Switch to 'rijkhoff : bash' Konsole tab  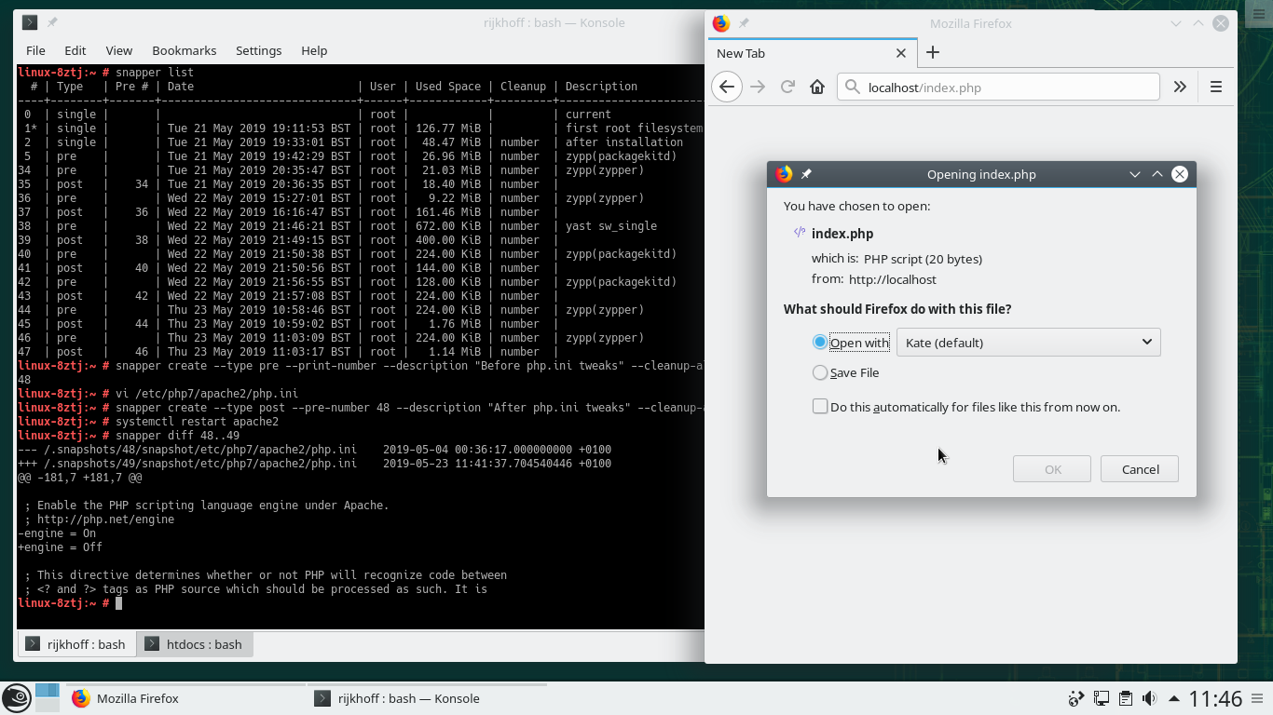[x=76, y=644]
